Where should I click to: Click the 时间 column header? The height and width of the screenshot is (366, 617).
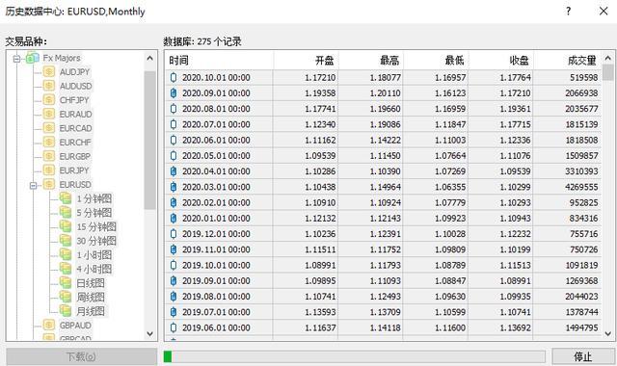tap(219, 61)
